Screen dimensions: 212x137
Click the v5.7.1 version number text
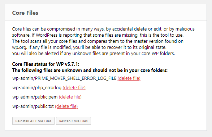[72, 64]
